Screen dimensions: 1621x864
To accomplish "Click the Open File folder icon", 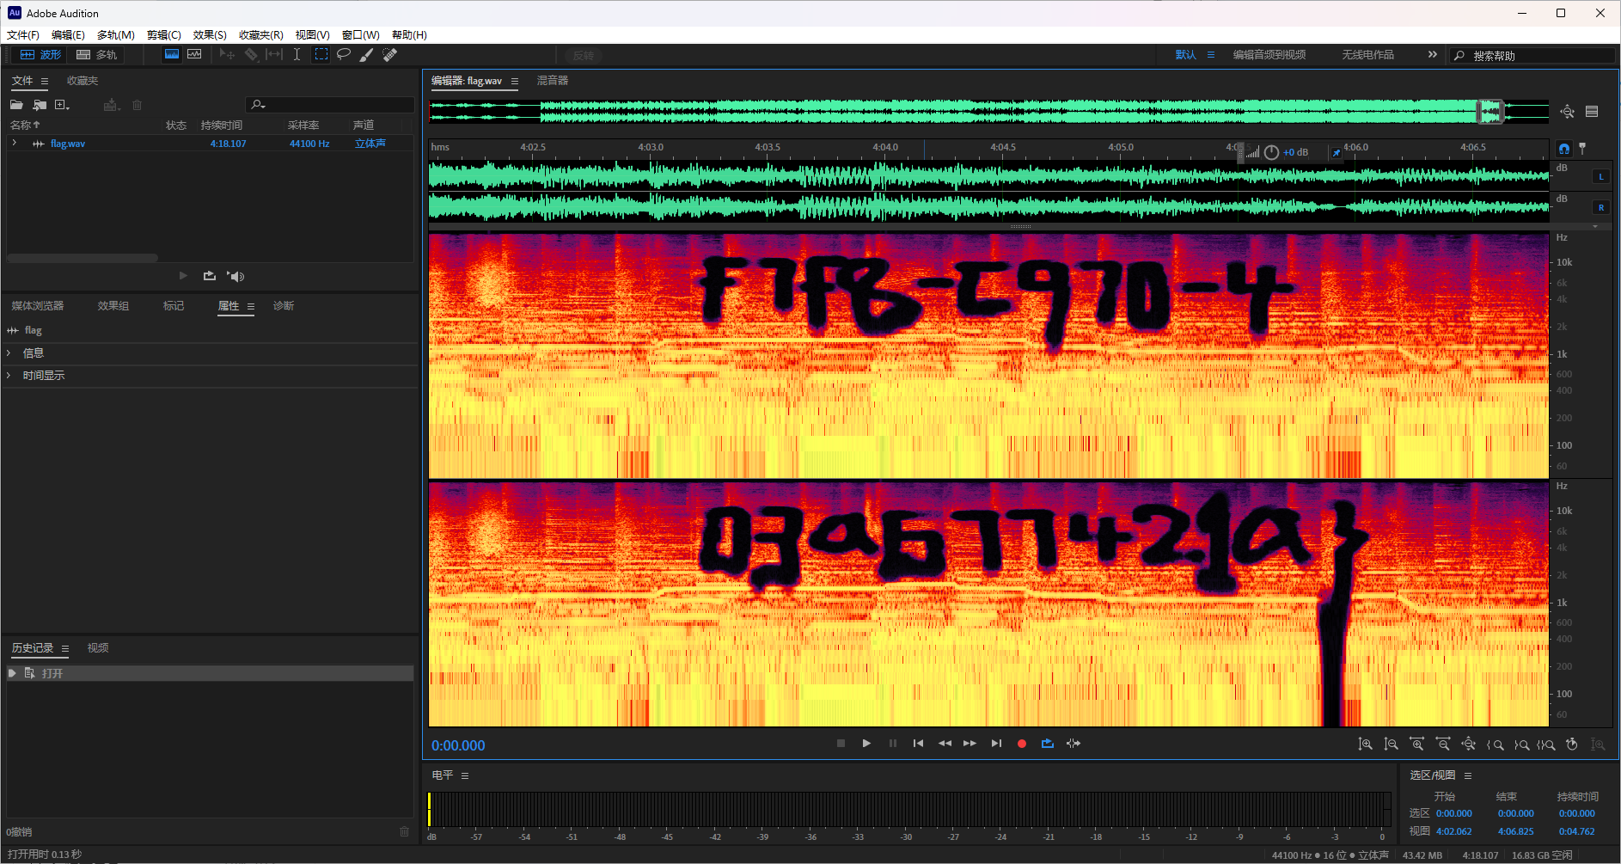I will [16, 105].
